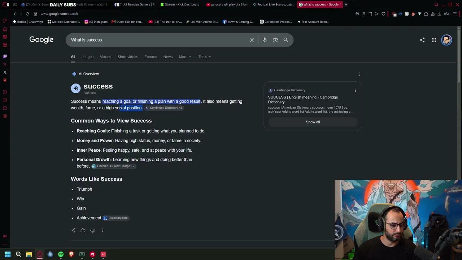The height and width of the screenshot is (260, 462).
Task: Click 'Inner Peace' bullet text
Action: 134,150
